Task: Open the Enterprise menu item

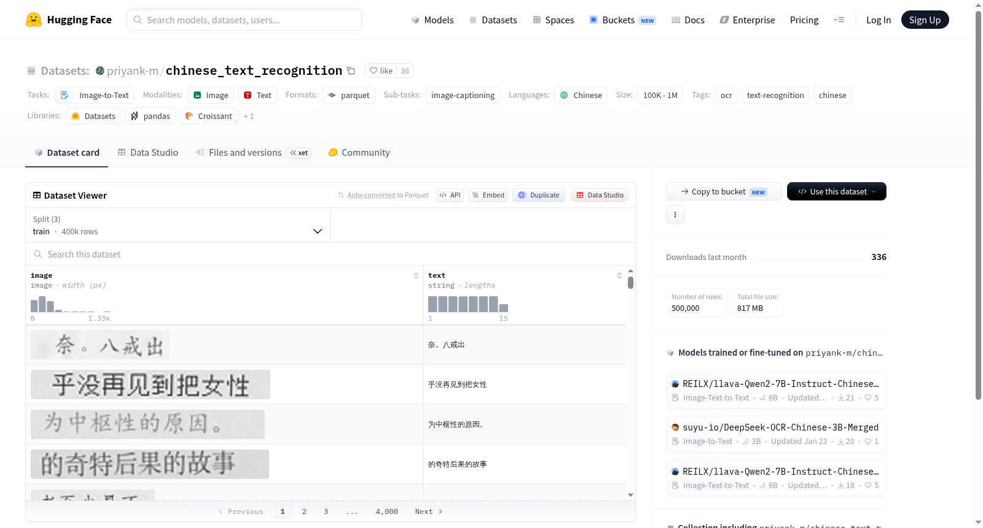Action: click(747, 20)
